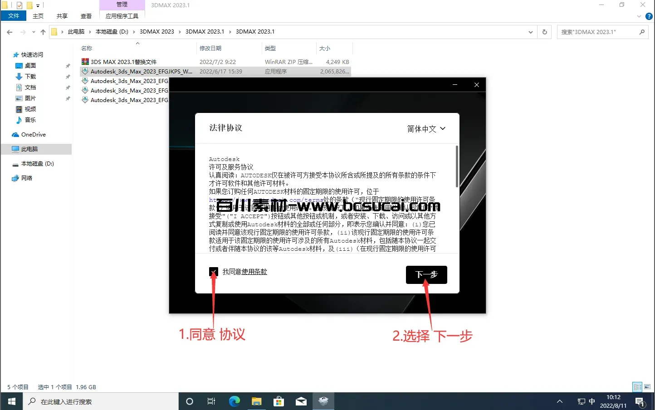
Task: Sort files by 大小 column
Action: point(325,48)
